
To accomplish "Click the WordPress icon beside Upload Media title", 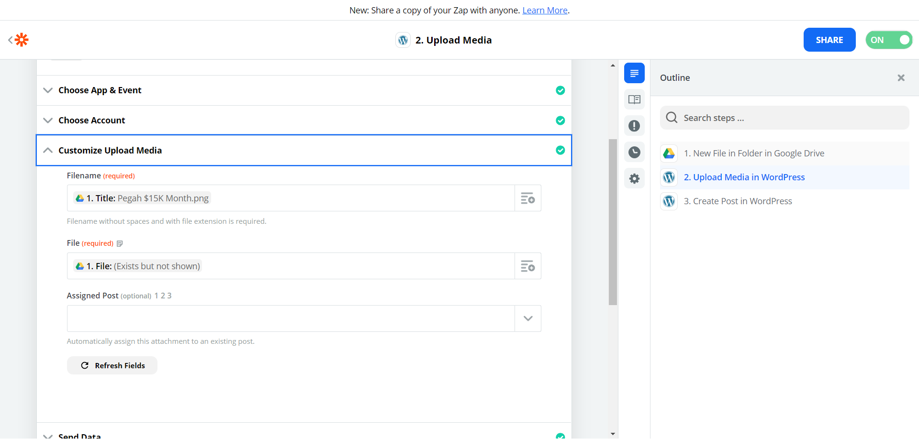I will [403, 40].
